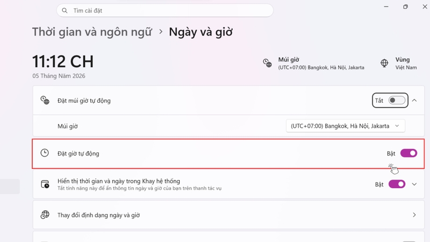
Task: Toggle Đặt múi giờ tự động switch
Action: tap(397, 101)
